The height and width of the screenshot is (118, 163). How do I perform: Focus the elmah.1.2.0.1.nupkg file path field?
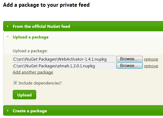(64, 65)
